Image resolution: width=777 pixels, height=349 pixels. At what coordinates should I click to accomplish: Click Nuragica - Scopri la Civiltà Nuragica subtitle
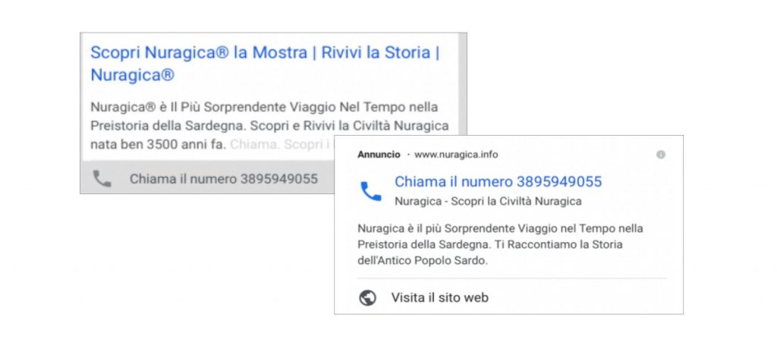pyautogui.click(x=488, y=201)
